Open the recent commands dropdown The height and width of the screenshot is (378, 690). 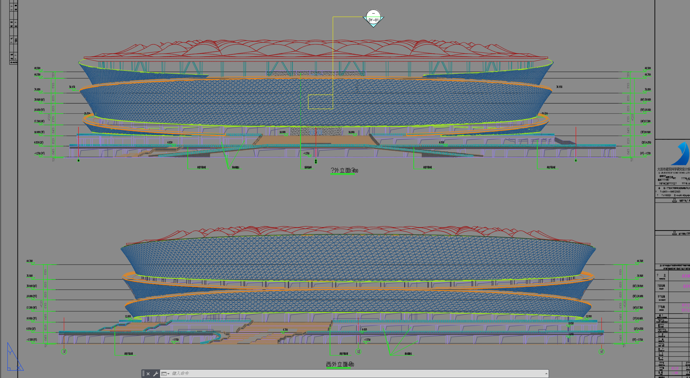(168, 374)
